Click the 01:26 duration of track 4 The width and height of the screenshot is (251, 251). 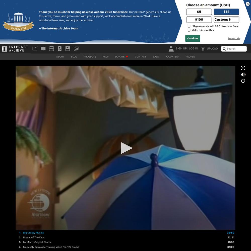[x=231, y=247]
